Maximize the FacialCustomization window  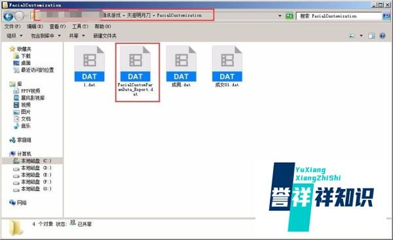[x=380, y=5]
